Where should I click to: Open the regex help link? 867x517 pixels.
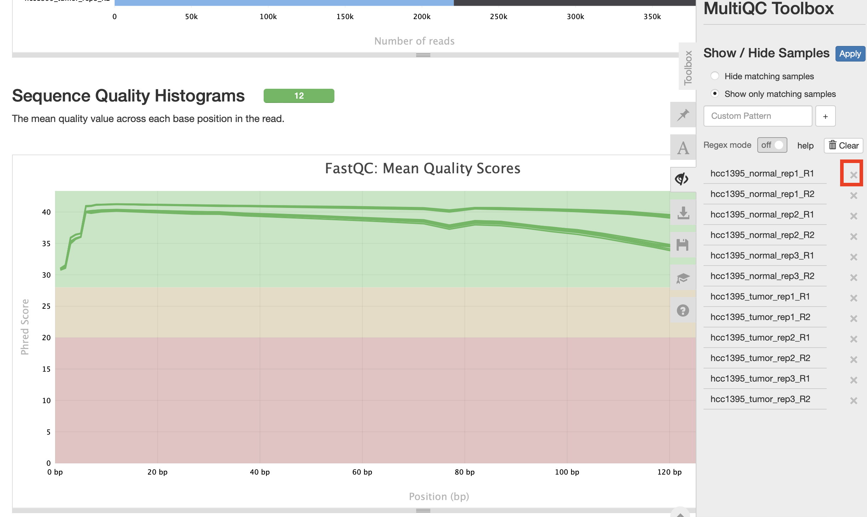[805, 146]
